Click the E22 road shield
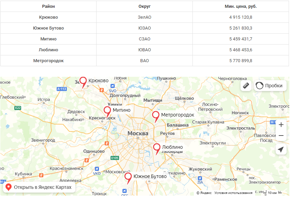Viewport: 290px width, 197px height. pos(18,108)
